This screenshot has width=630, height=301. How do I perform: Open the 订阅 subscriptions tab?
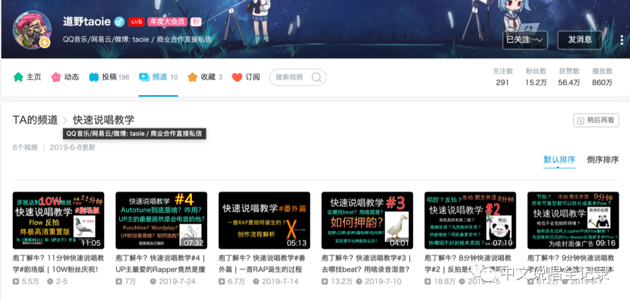[246, 77]
